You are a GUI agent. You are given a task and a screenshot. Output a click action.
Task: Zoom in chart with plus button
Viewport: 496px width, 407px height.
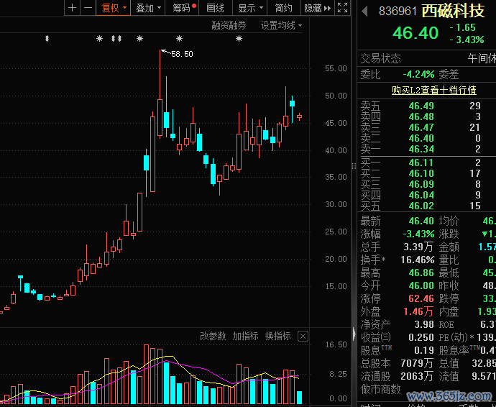pyautogui.click(x=72, y=8)
